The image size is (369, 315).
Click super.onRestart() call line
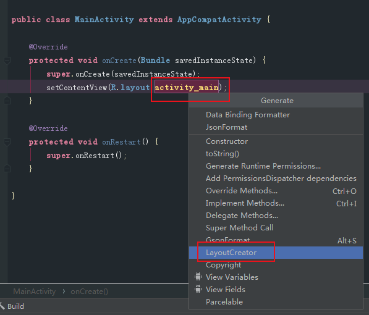87,156
